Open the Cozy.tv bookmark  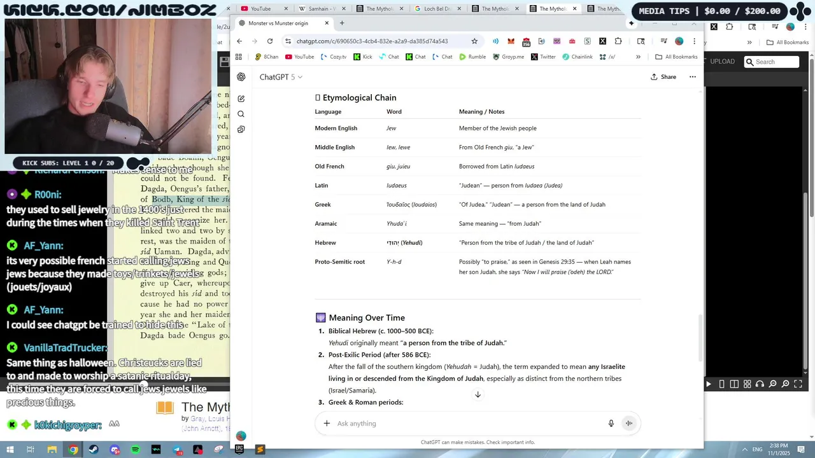[333, 57]
